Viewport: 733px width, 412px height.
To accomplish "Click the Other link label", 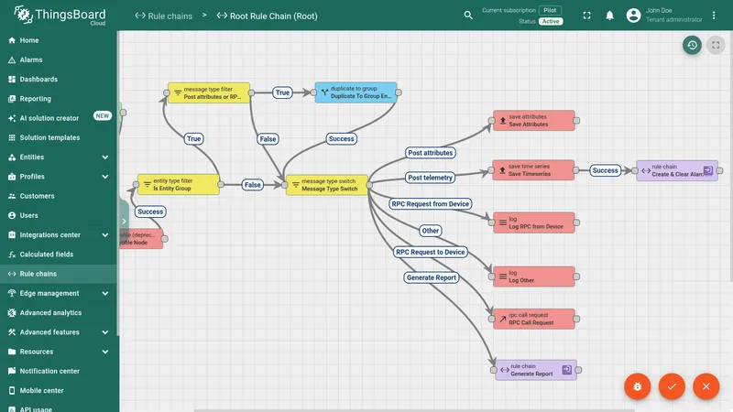I will [x=430, y=231].
